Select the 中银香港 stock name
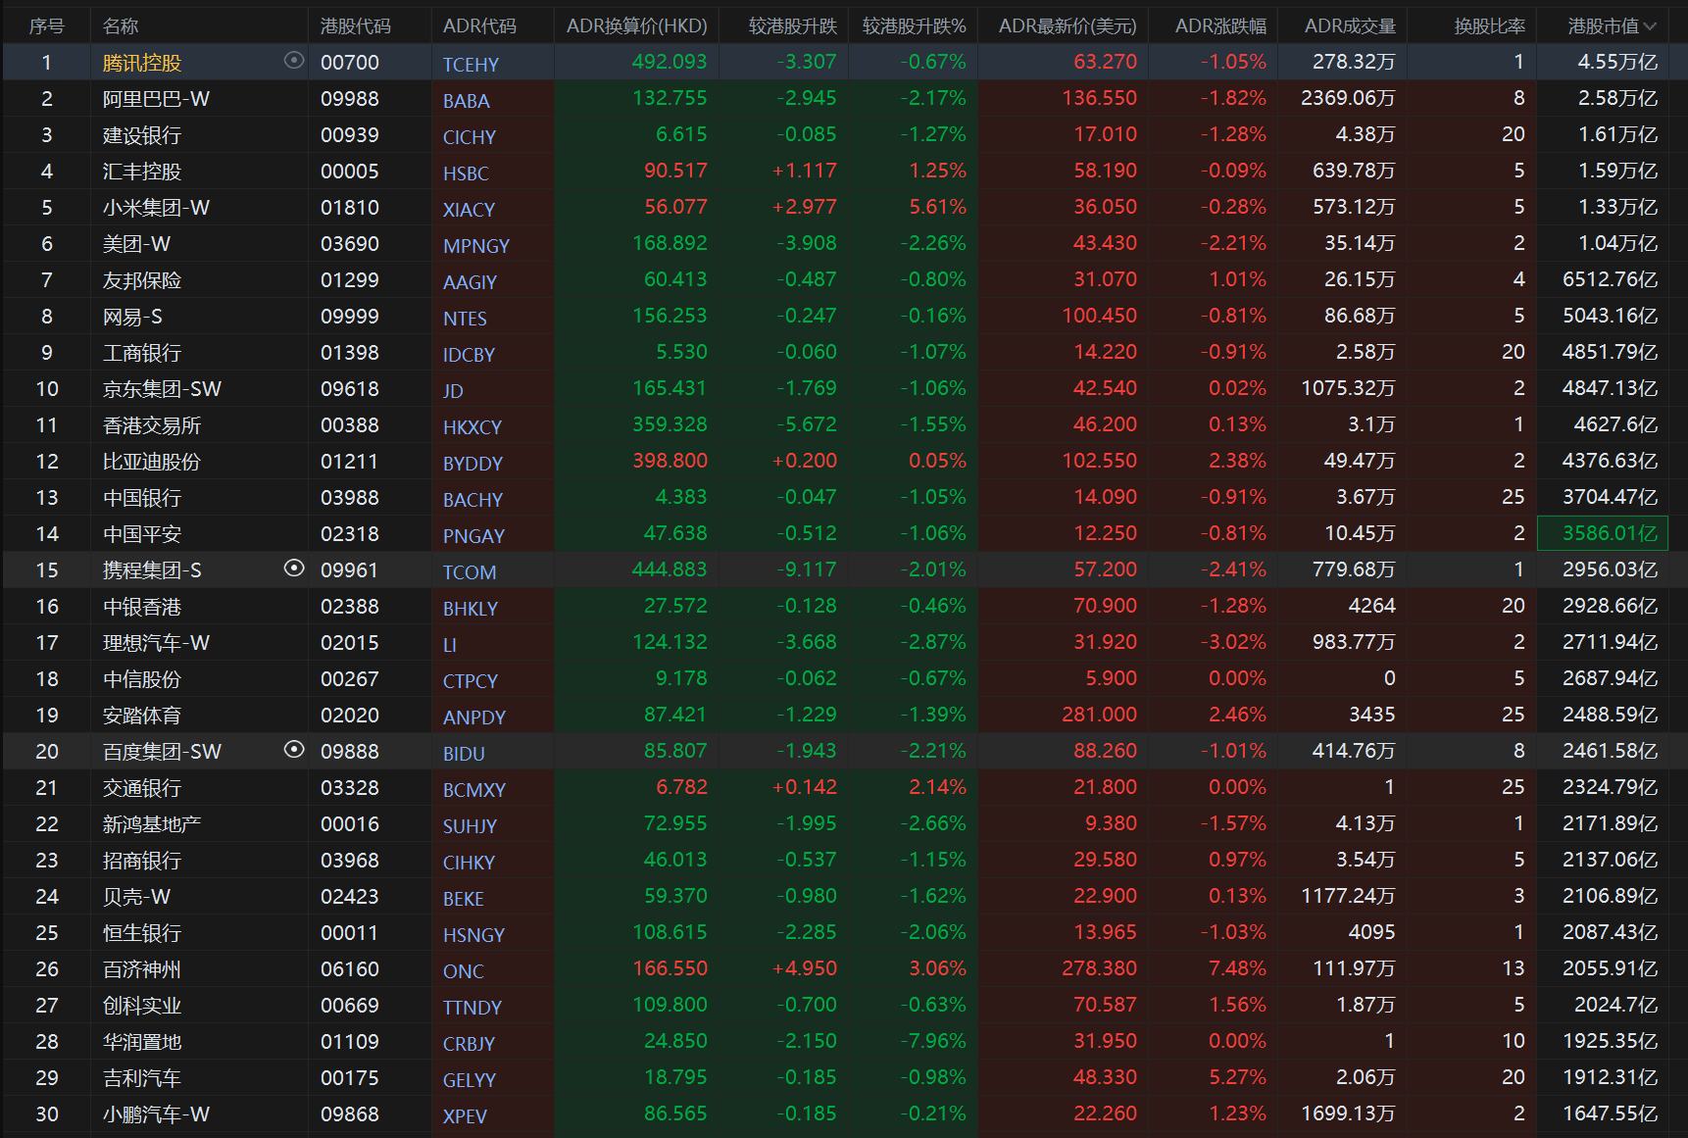Screen dimensions: 1688x1138 tap(142, 607)
